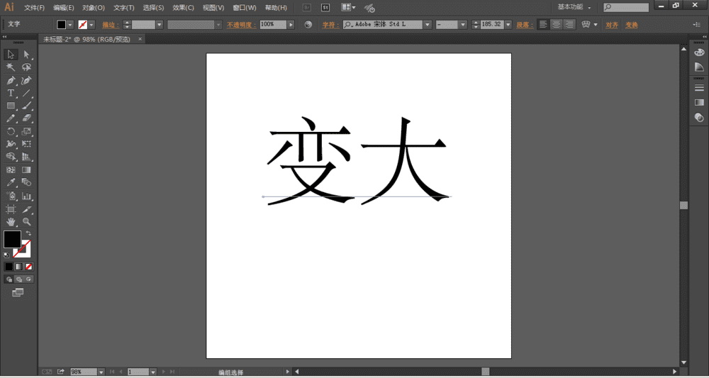The height and width of the screenshot is (378, 709).
Task: Open the 窗口(W) menu
Action: point(244,8)
